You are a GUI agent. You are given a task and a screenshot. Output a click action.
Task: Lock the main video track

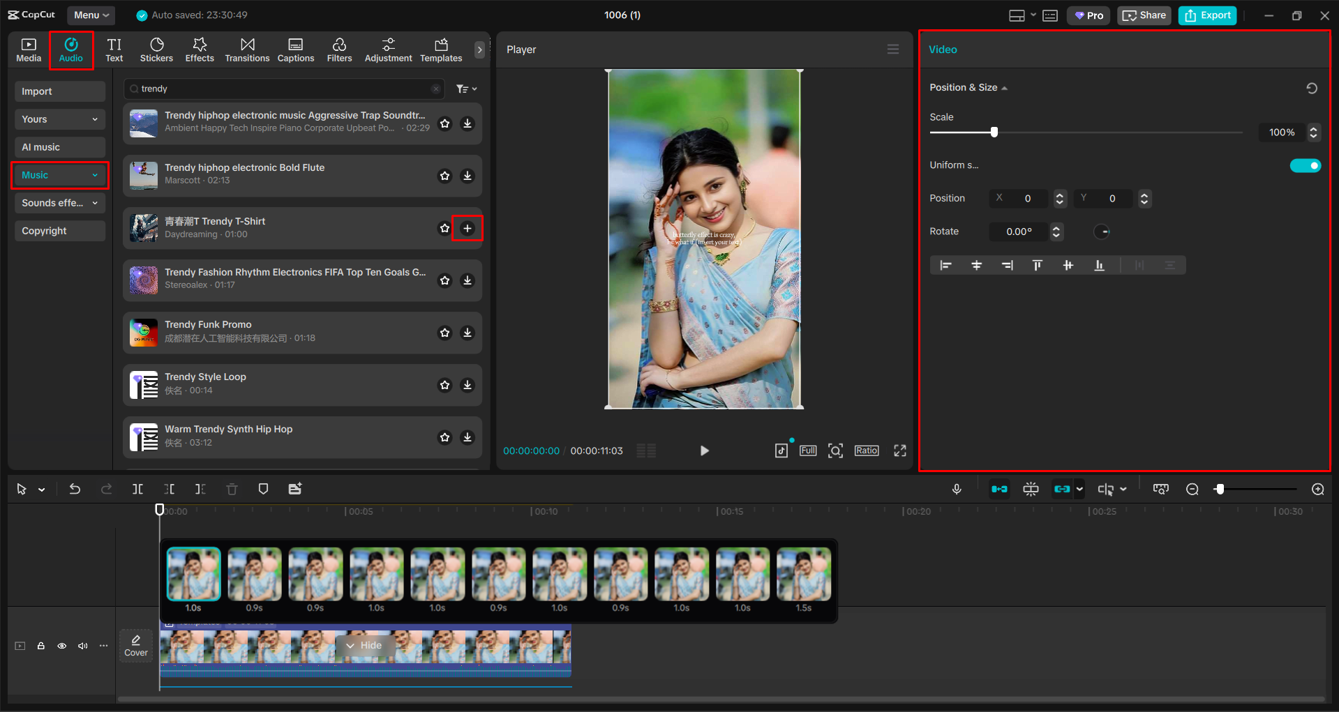(40, 646)
